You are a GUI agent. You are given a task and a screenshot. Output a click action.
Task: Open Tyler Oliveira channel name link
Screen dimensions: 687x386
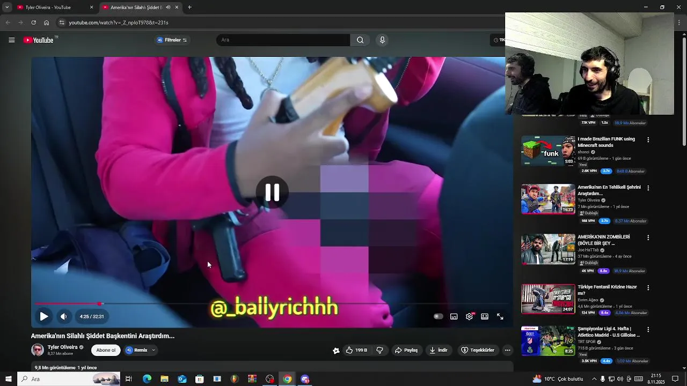click(x=63, y=347)
